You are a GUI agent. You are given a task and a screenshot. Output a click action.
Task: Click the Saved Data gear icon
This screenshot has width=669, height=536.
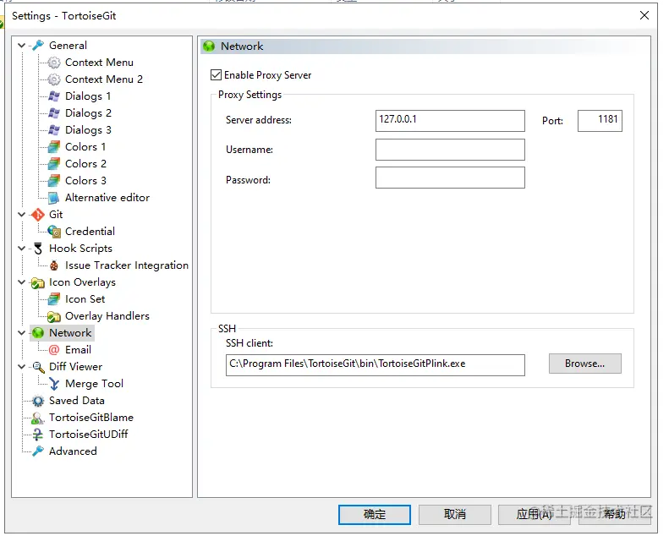point(38,401)
